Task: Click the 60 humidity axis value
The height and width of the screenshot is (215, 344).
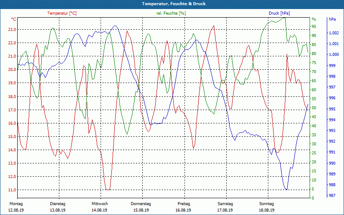Action: (x=314, y=90)
